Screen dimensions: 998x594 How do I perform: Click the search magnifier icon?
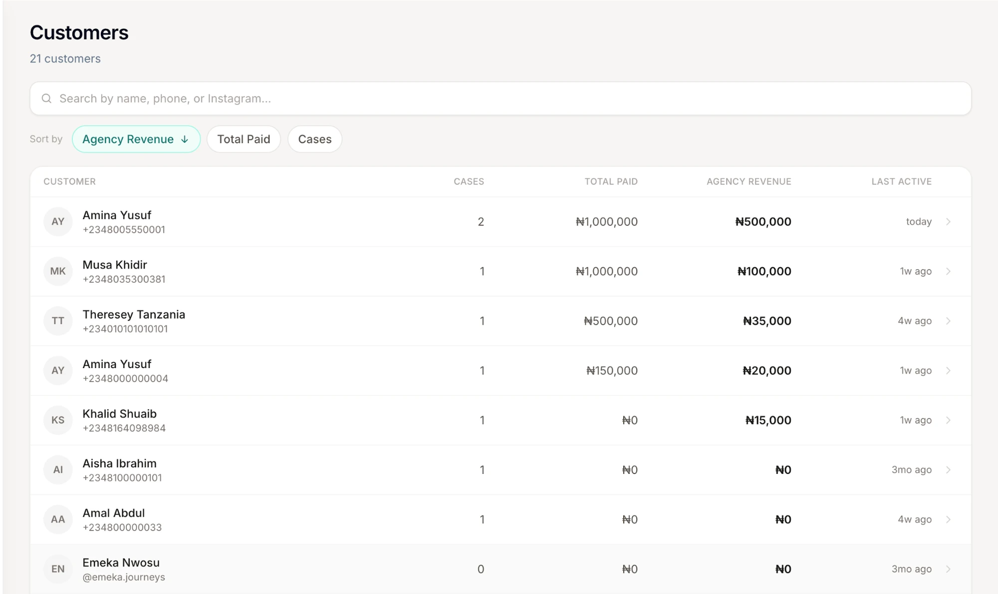[46, 98]
